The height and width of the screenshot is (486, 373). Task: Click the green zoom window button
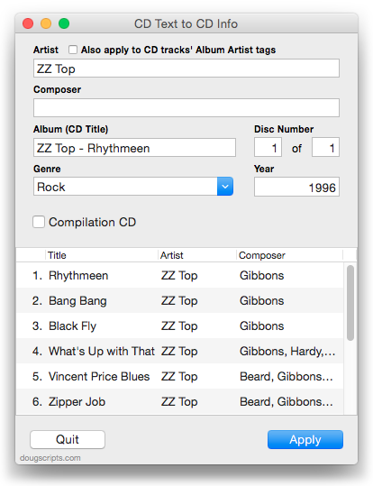pyautogui.click(x=64, y=23)
